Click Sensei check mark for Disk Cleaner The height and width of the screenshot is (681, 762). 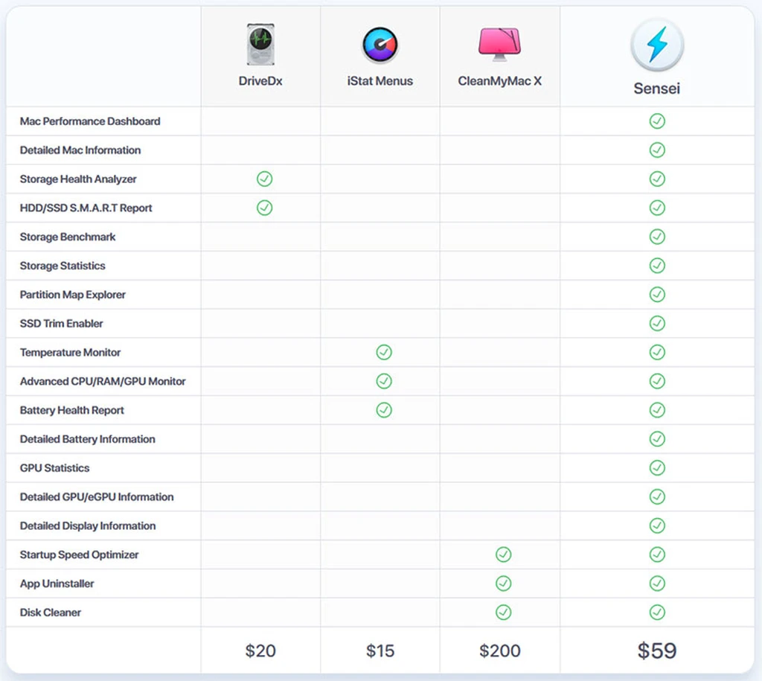657,613
